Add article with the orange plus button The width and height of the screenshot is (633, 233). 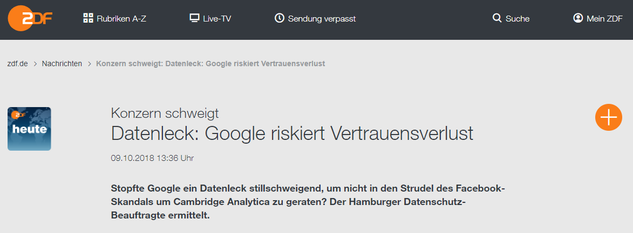(608, 117)
